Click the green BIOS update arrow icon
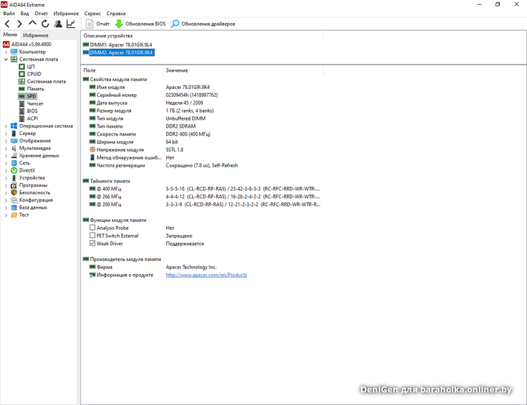The height and width of the screenshot is (405, 527). coord(119,24)
